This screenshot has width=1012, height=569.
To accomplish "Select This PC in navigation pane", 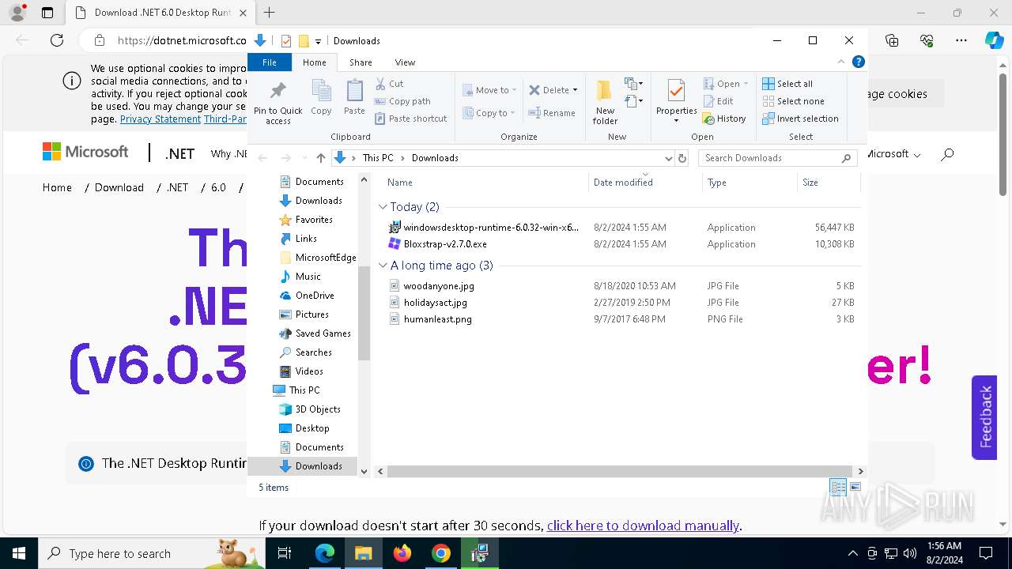I will [x=304, y=390].
